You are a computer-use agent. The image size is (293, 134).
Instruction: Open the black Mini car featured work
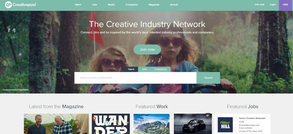pos(193,124)
